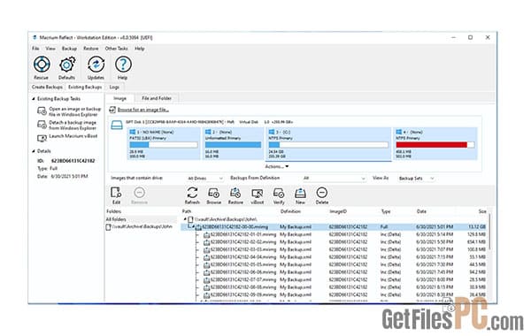Select All folders in Folders list
The height and width of the screenshot is (336, 531).
point(142,219)
